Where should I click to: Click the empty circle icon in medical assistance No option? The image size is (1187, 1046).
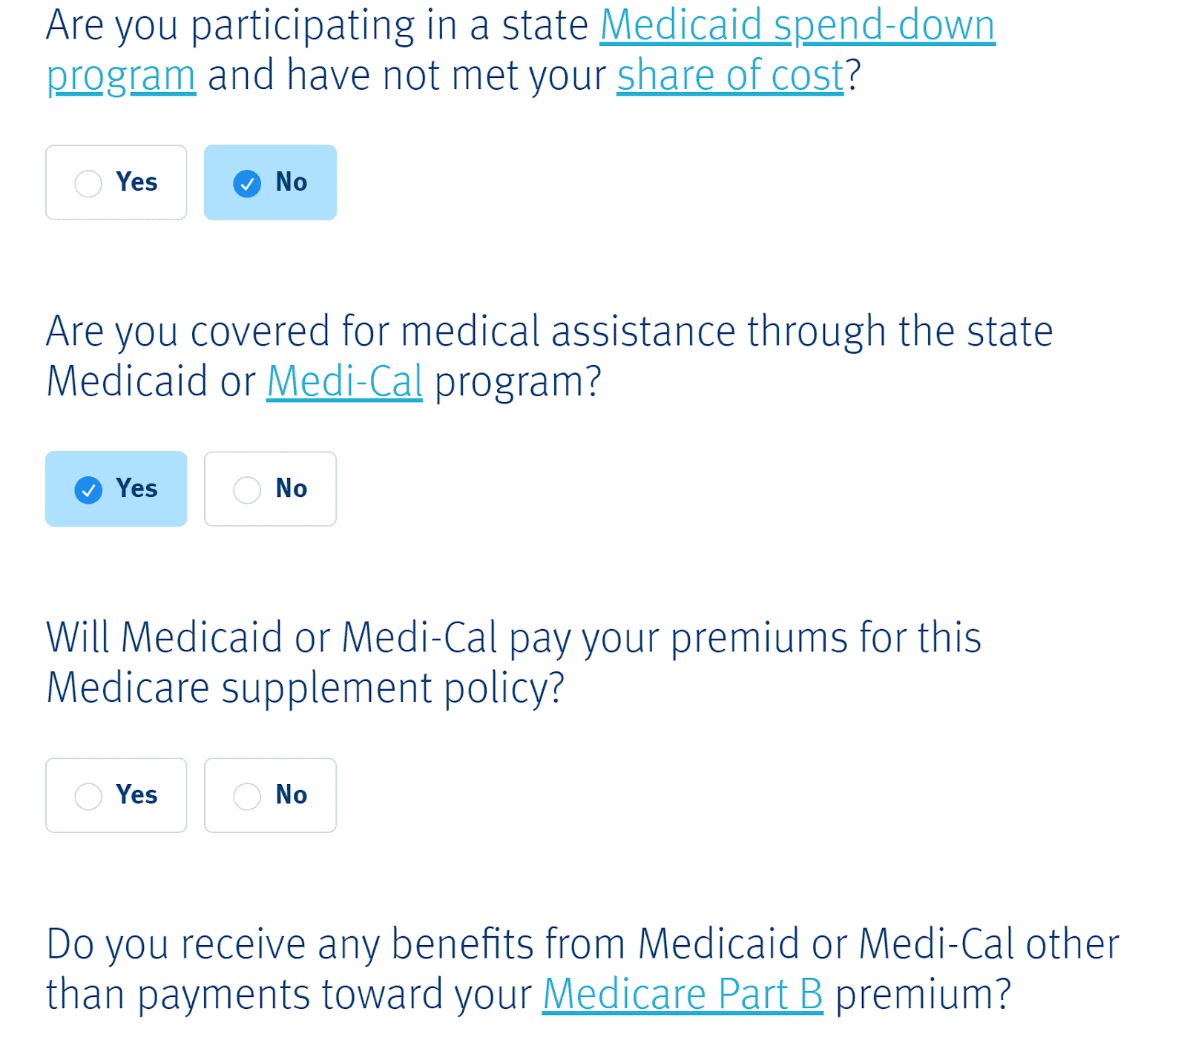247,490
